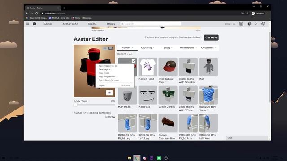The image size is (287, 161).
Task: Click the Get More button
Action: (x=211, y=38)
